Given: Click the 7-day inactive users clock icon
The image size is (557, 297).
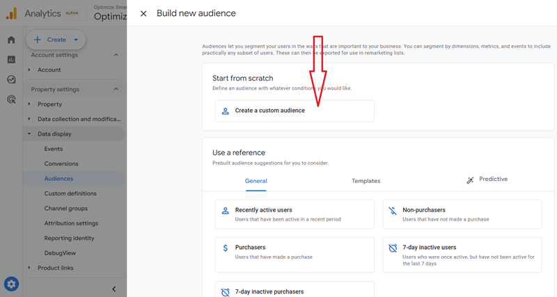Looking at the screenshot, I should (393, 248).
